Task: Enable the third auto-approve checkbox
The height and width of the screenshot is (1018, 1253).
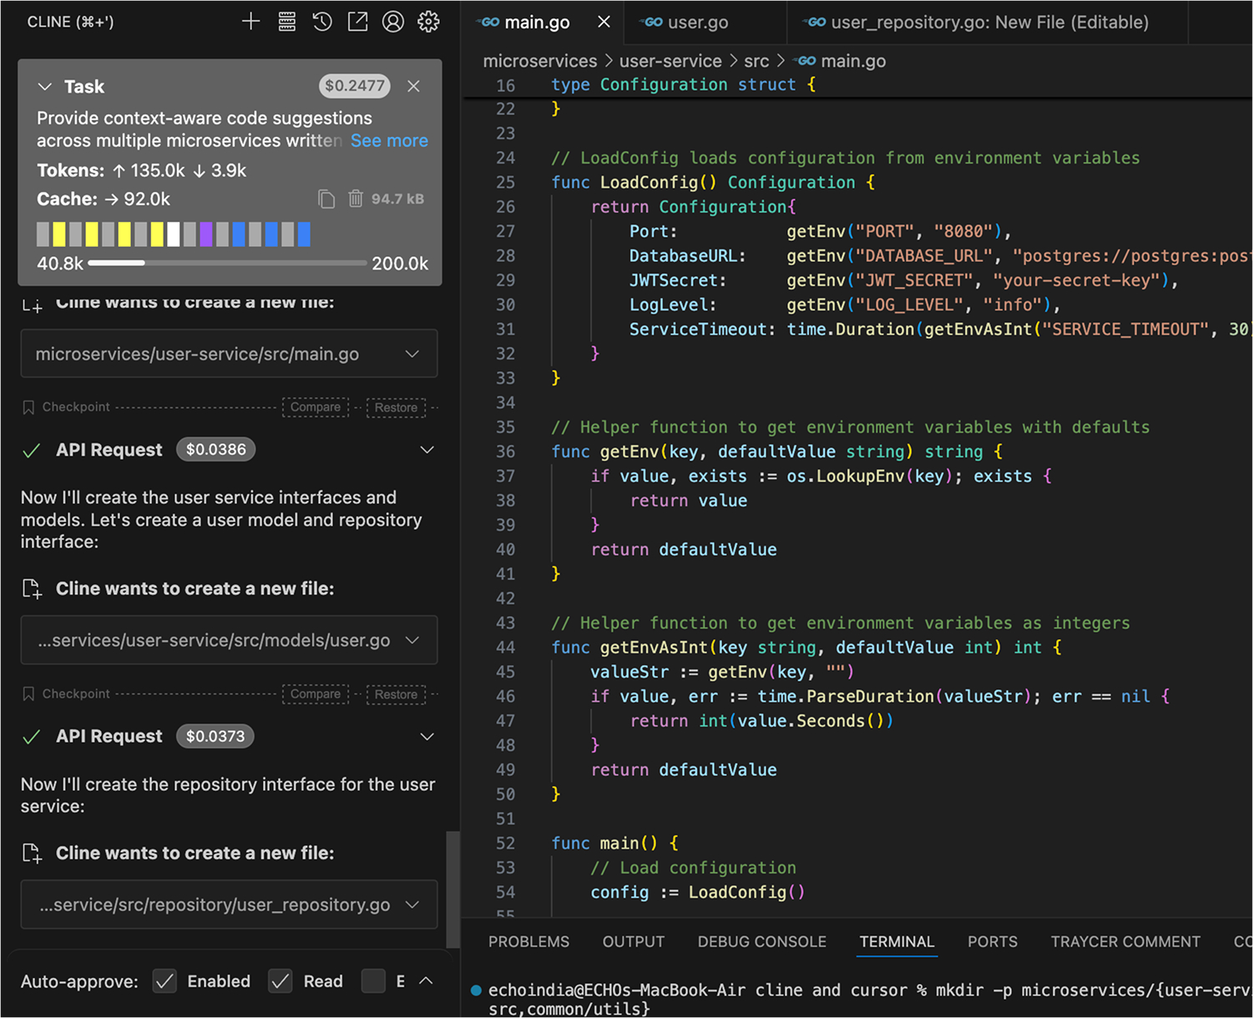Action: tap(373, 981)
